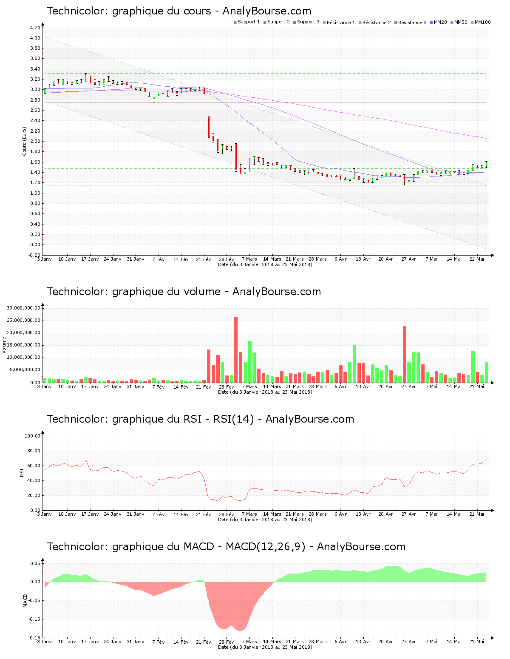Select the 'Support 2' legend label
This screenshot has height=659, width=510.
click(278, 22)
